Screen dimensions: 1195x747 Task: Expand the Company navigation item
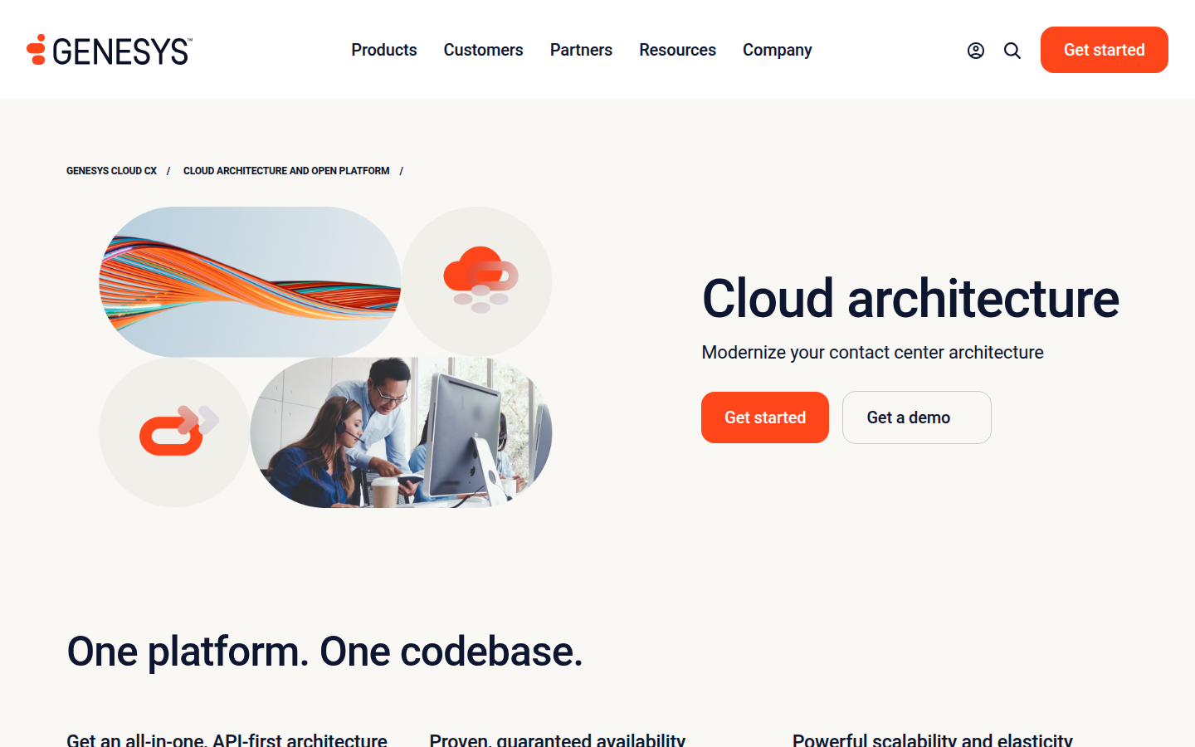777,50
